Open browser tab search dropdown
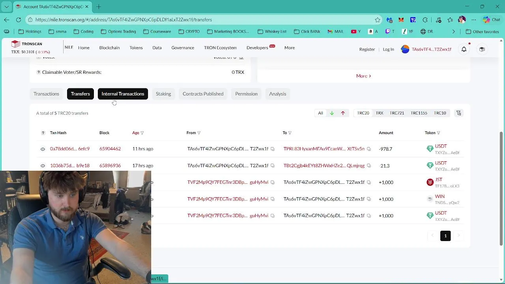This screenshot has width=505, height=284. (x=6, y=7)
